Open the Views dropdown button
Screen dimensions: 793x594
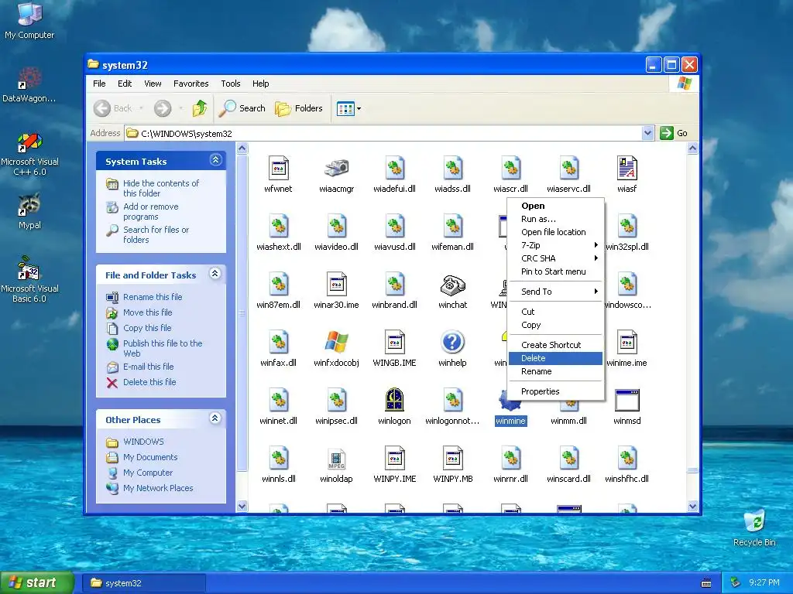[x=349, y=108]
